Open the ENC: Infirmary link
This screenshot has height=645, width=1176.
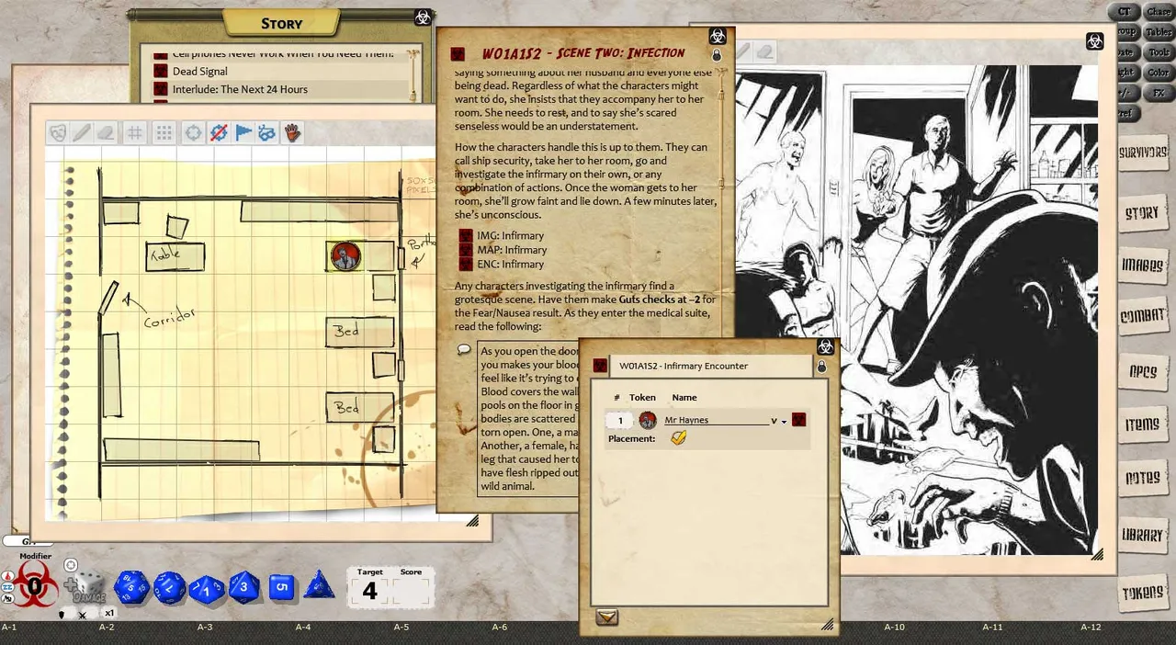[511, 264]
